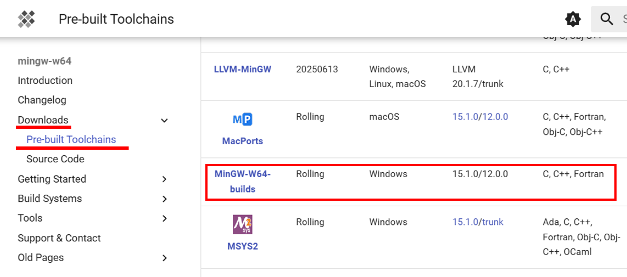Open Support & Contact page
627x277 pixels.
[x=59, y=238]
